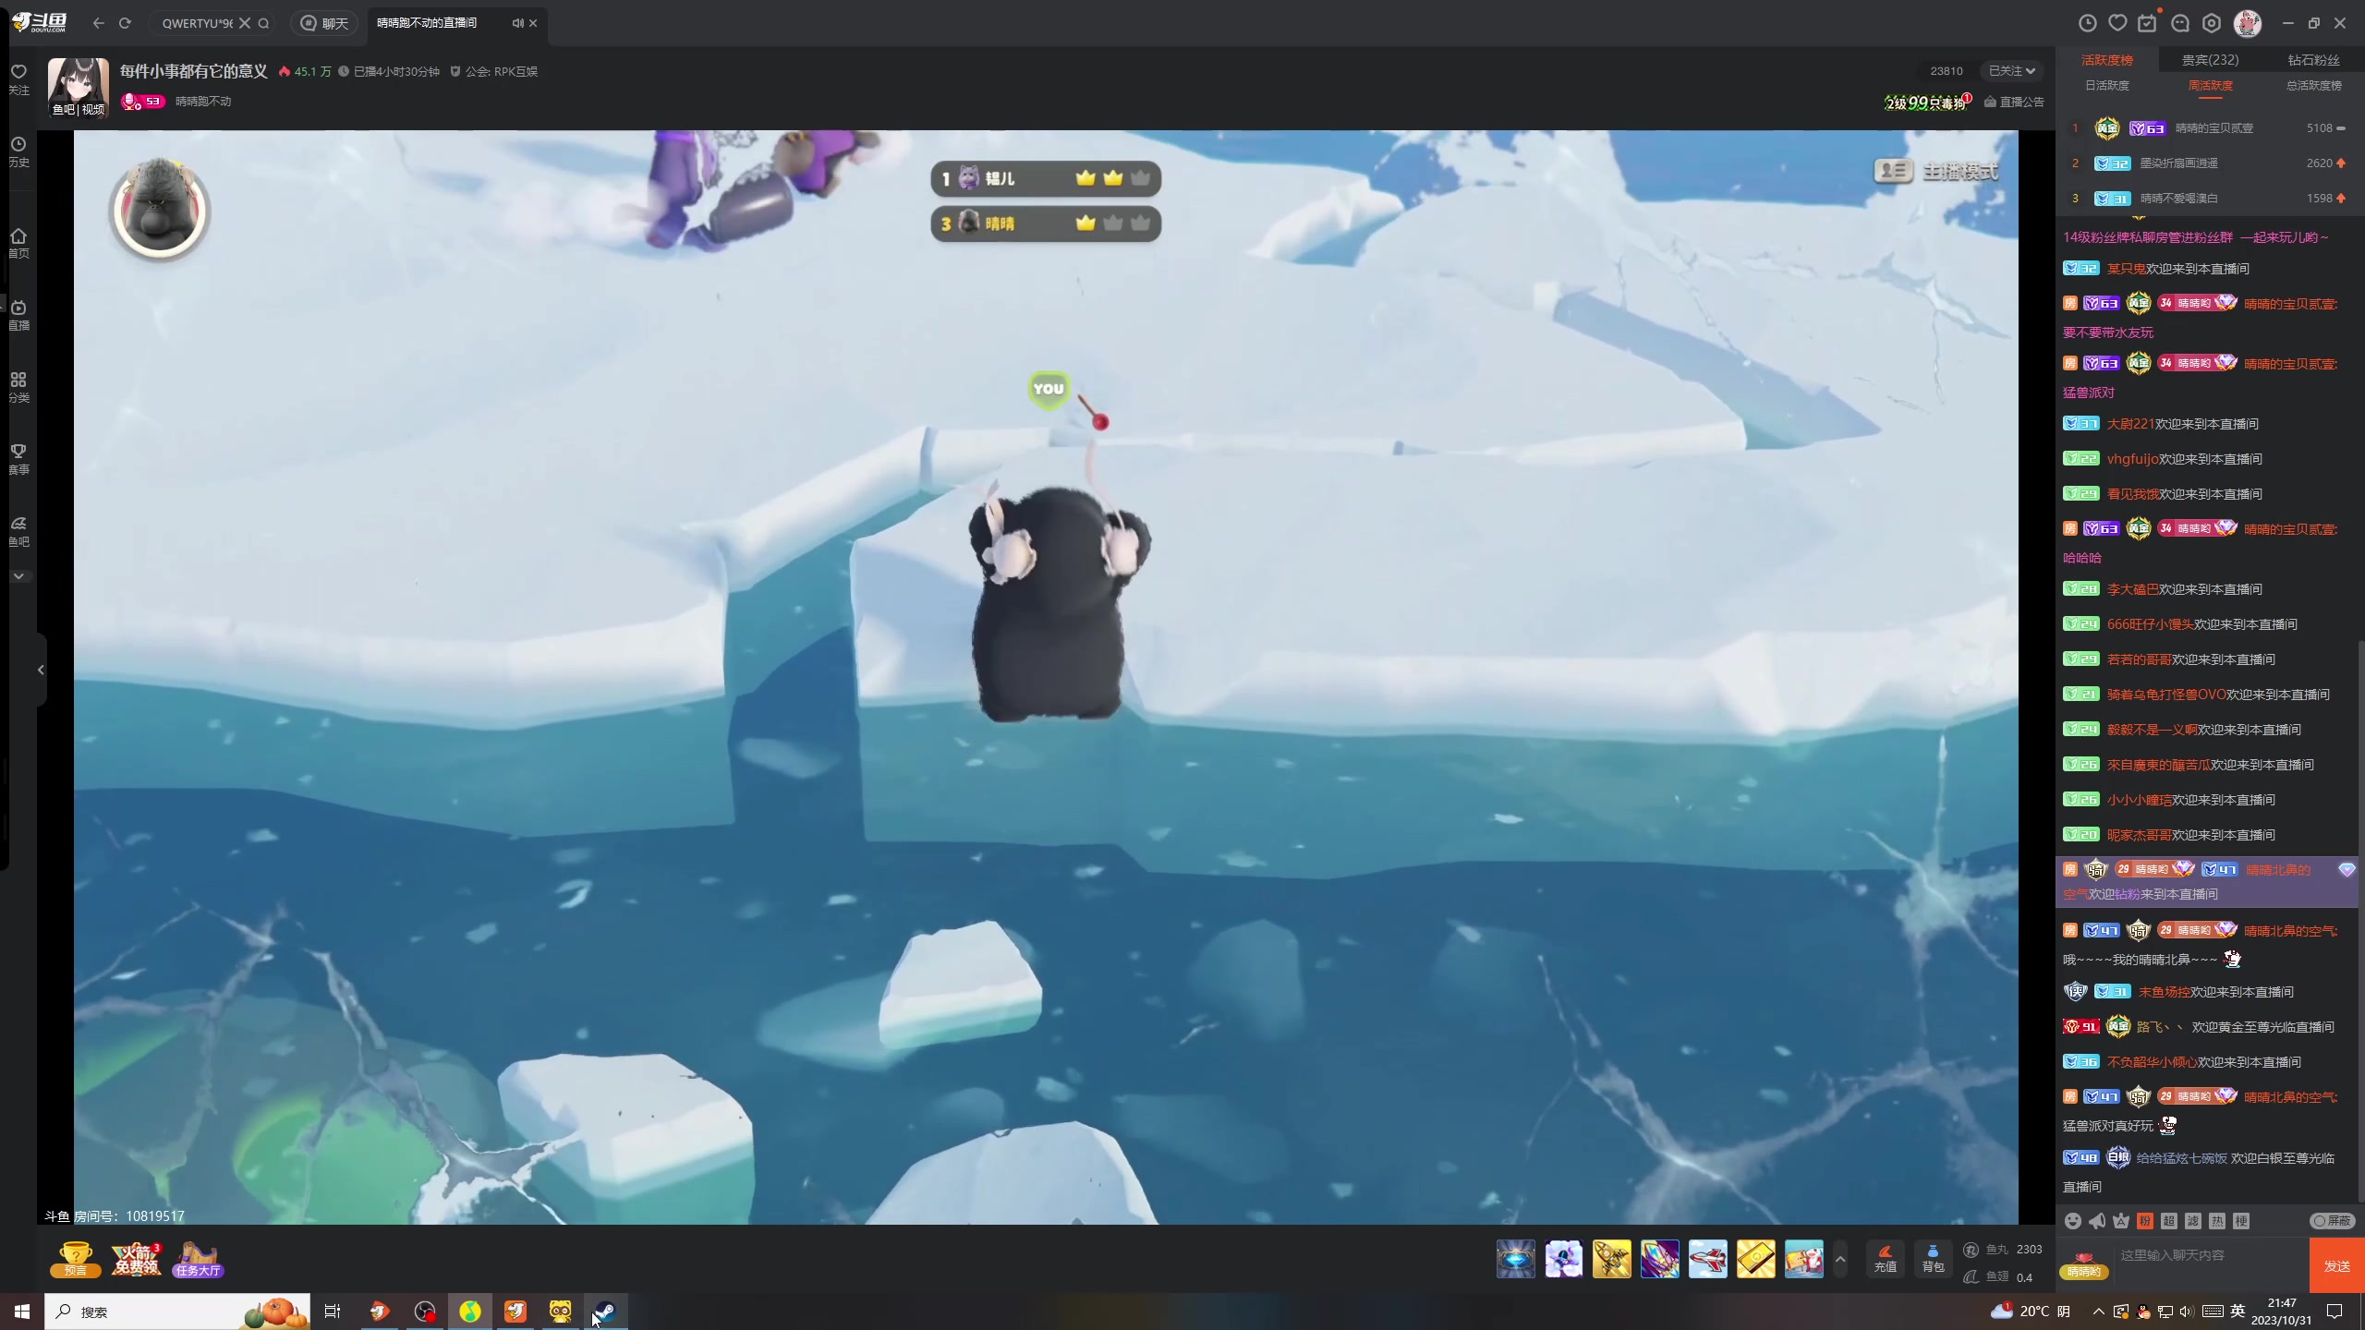Toggle the 热 hot filter in chat
Viewport: 2365px width, 1330px height.
(2217, 1221)
